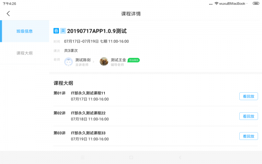Tap the Android recent-apps menu button
Screen dimensions: 262x164
pyautogui.click(x=83, y=157)
